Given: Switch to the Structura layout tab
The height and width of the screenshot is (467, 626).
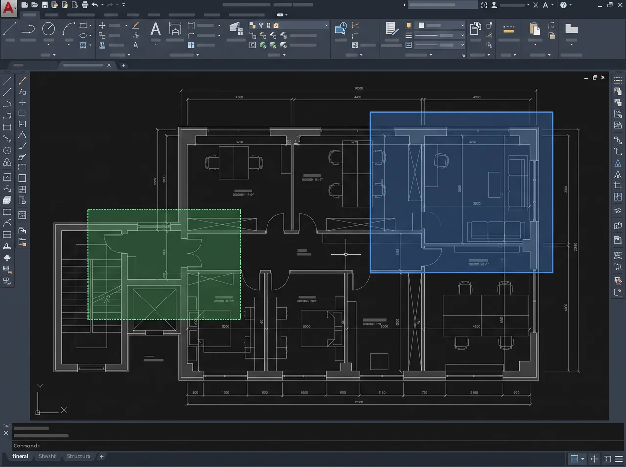Looking at the screenshot, I should pyautogui.click(x=79, y=456).
